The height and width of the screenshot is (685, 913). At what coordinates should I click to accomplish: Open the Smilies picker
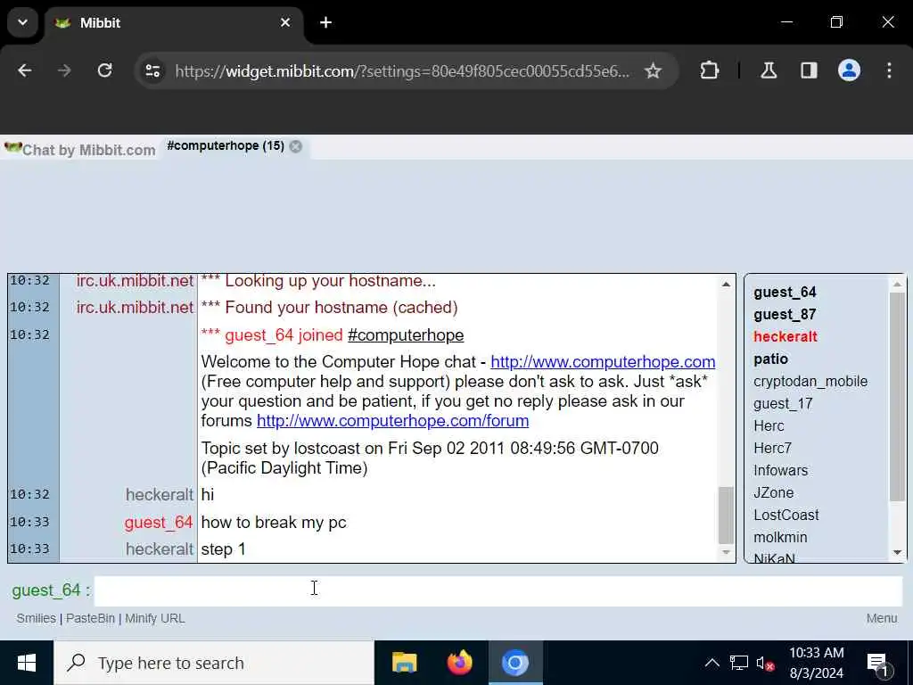pyautogui.click(x=36, y=618)
